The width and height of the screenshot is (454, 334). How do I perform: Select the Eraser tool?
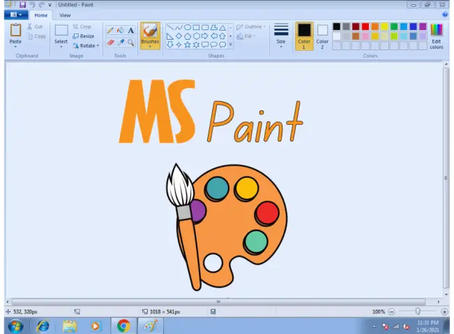point(110,43)
